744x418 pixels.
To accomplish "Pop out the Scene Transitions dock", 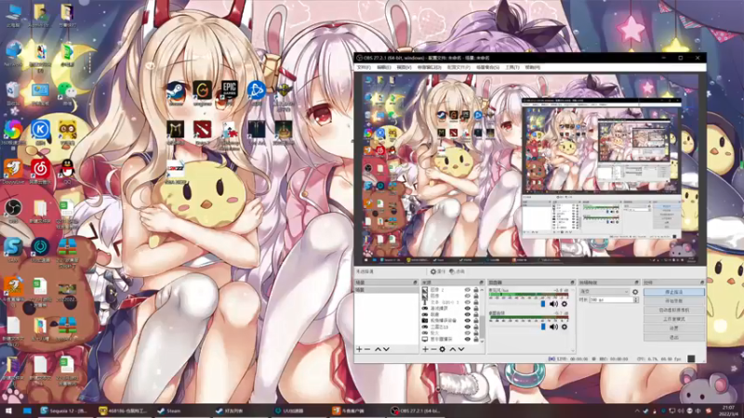I will 637,282.
